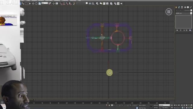Image resolution: width=193 pixels, height=109 pixels.
Task: Activate the Select and Scale tool
Action: 40,4
